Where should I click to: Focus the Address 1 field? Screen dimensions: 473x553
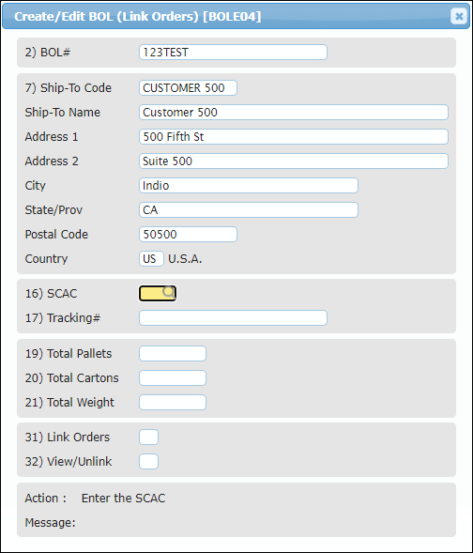(294, 136)
